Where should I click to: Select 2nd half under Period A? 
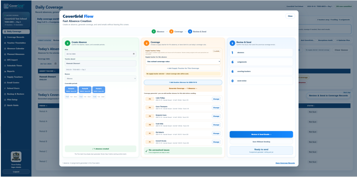(75, 97)
